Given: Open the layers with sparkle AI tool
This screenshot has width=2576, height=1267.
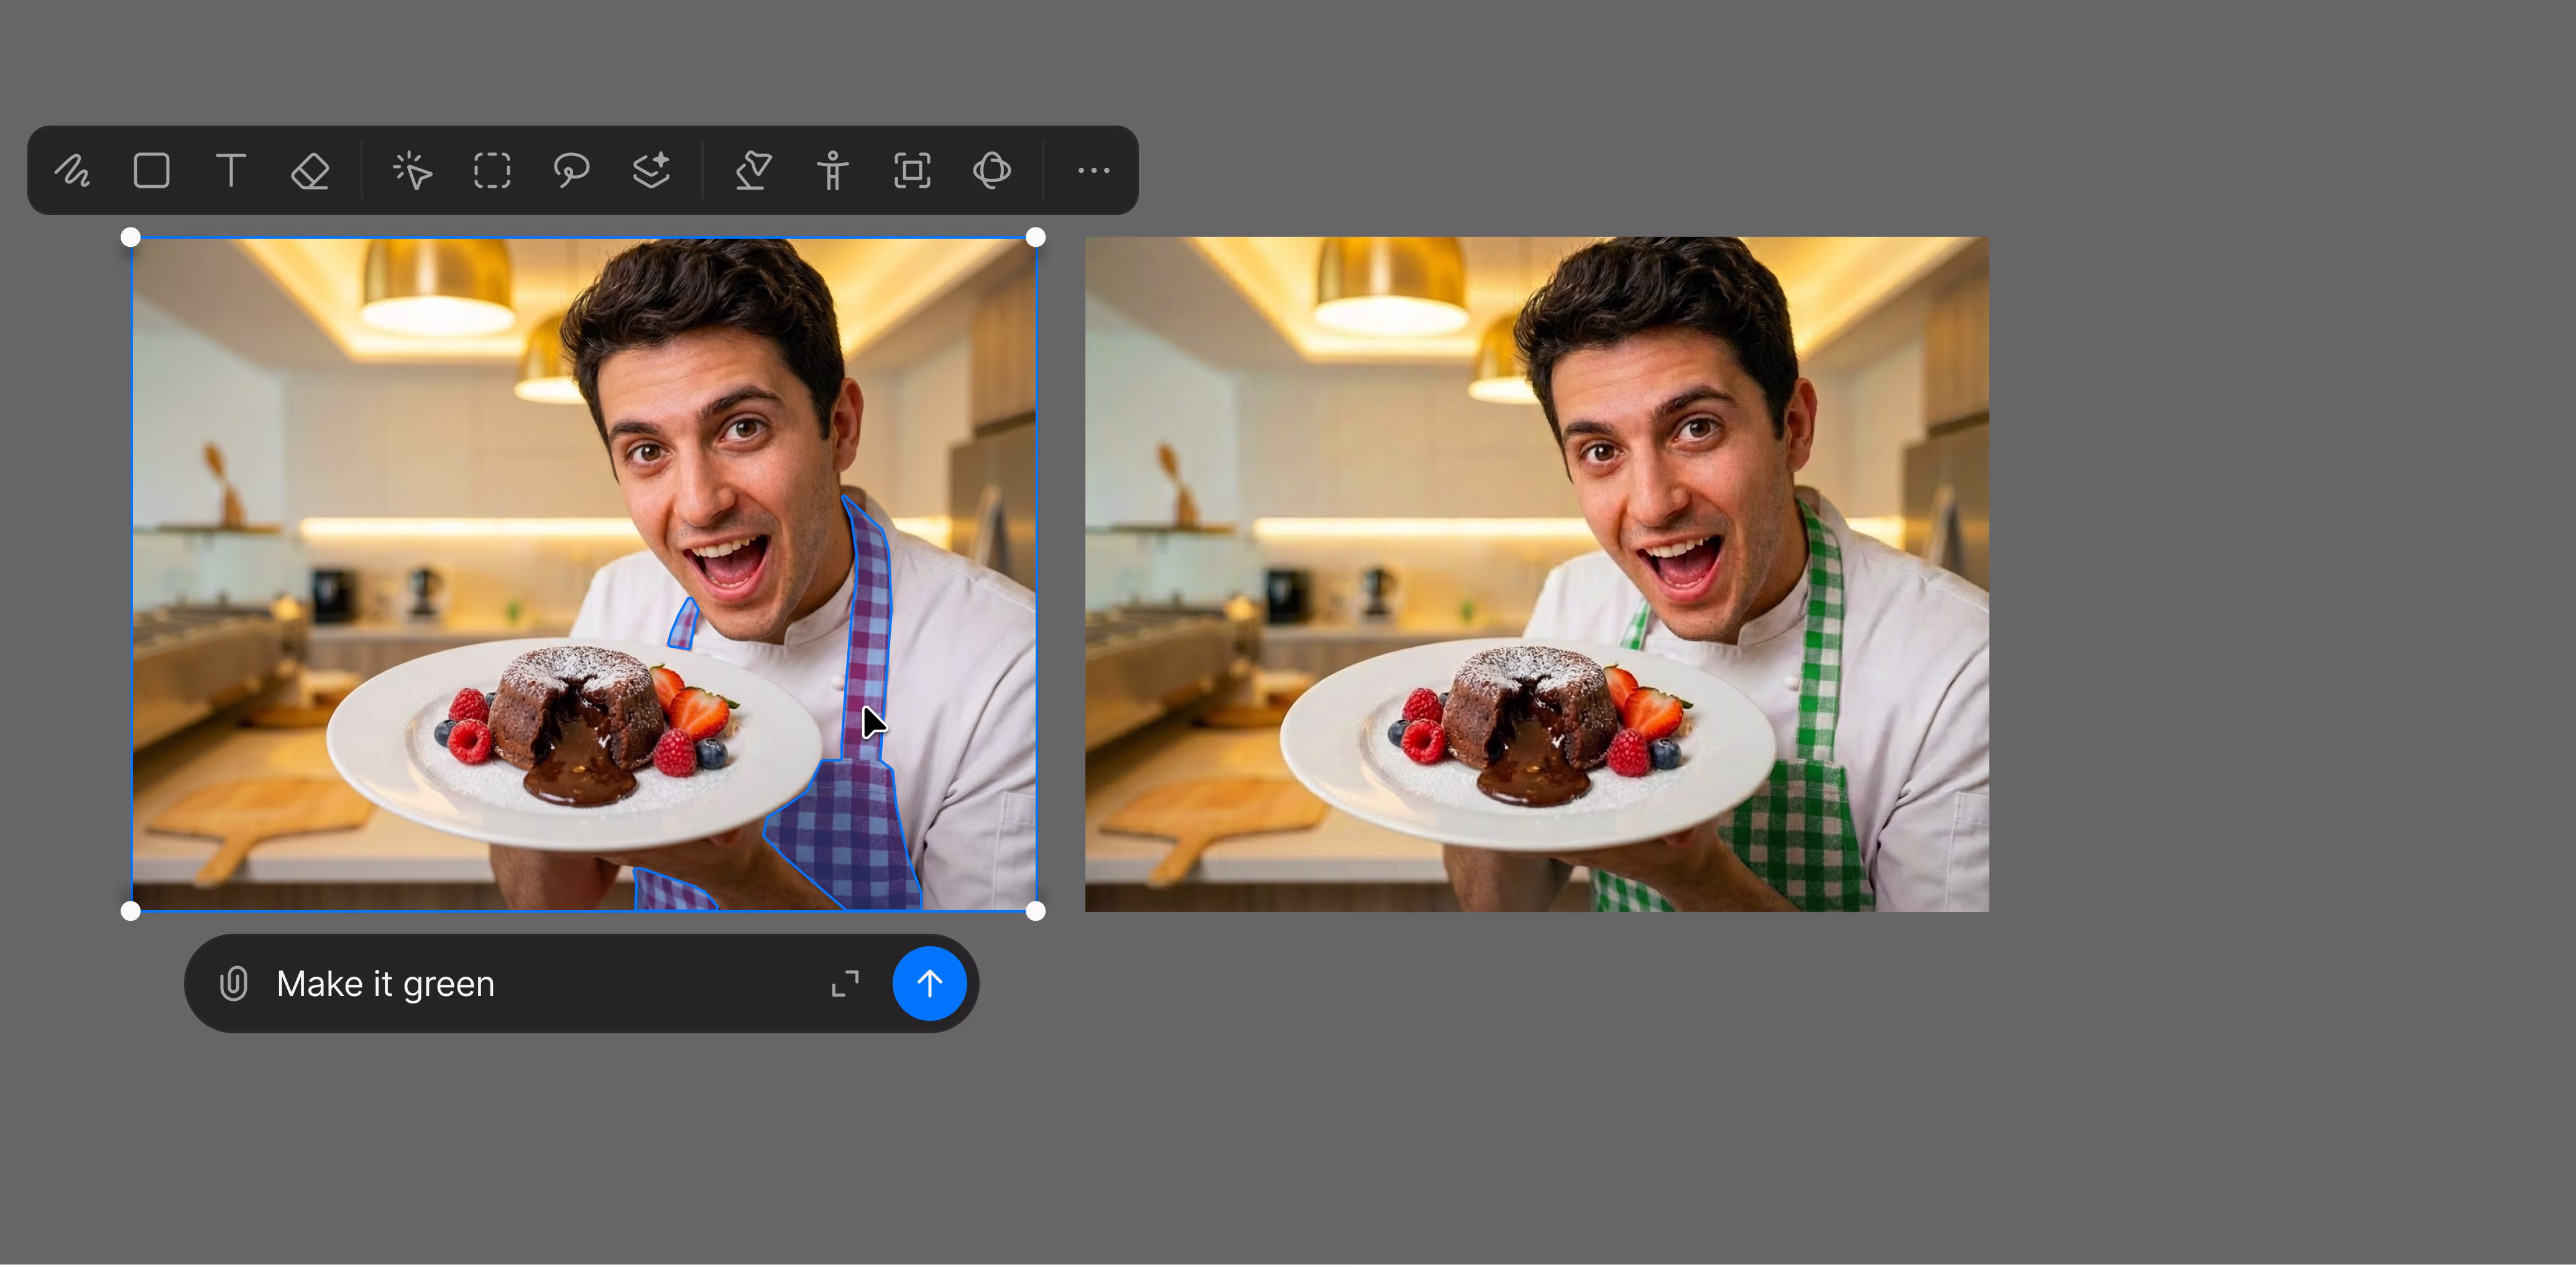Looking at the screenshot, I should pyautogui.click(x=652, y=171).
